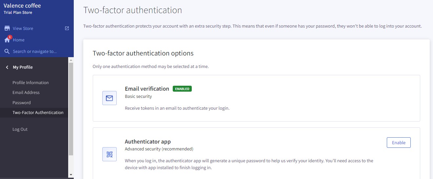Click the Home house icon with notification badge
Viewport: 433px width, 179px height.
[7, 40]
